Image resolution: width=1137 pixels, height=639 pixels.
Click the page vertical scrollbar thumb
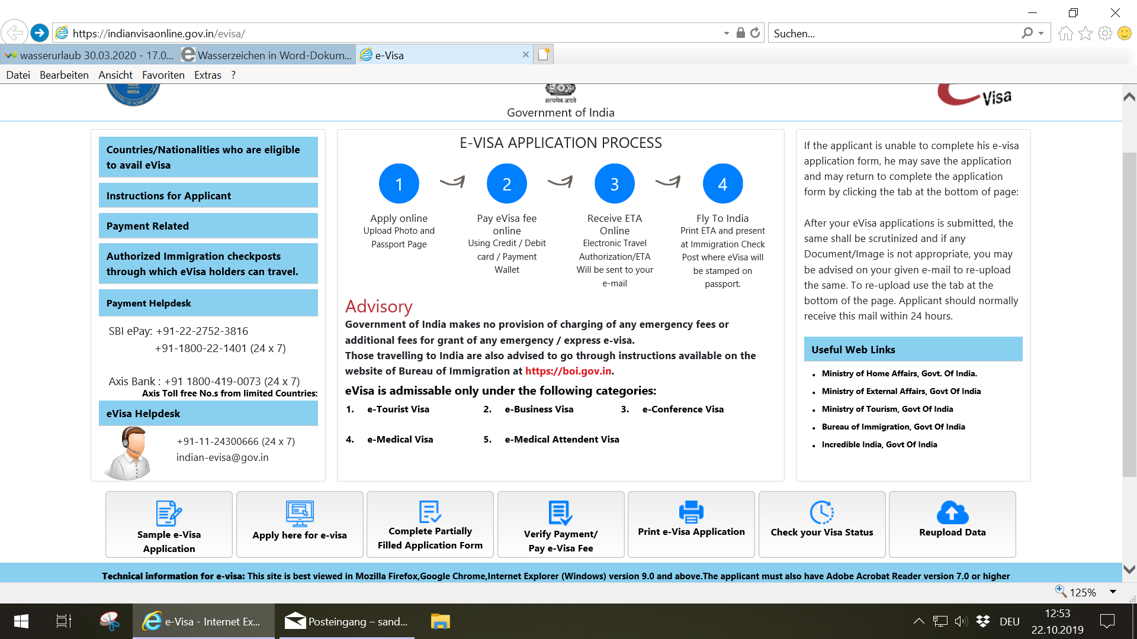(1129, 314)
